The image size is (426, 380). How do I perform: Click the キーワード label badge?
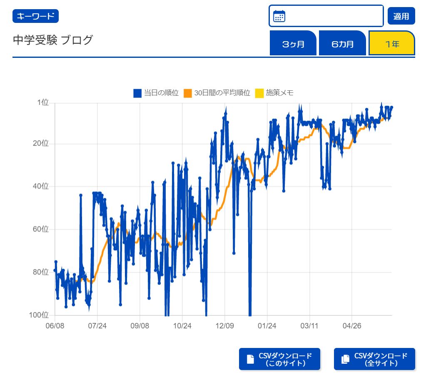click(36, 16)
